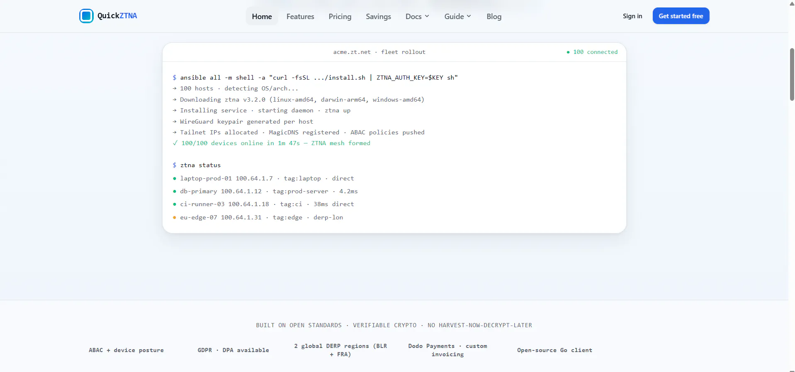Image resolution: width=795 pixels, height=372 pixels.
Task: Click the QuickZTNA logo icon
Action: click(x=86, y=16)
